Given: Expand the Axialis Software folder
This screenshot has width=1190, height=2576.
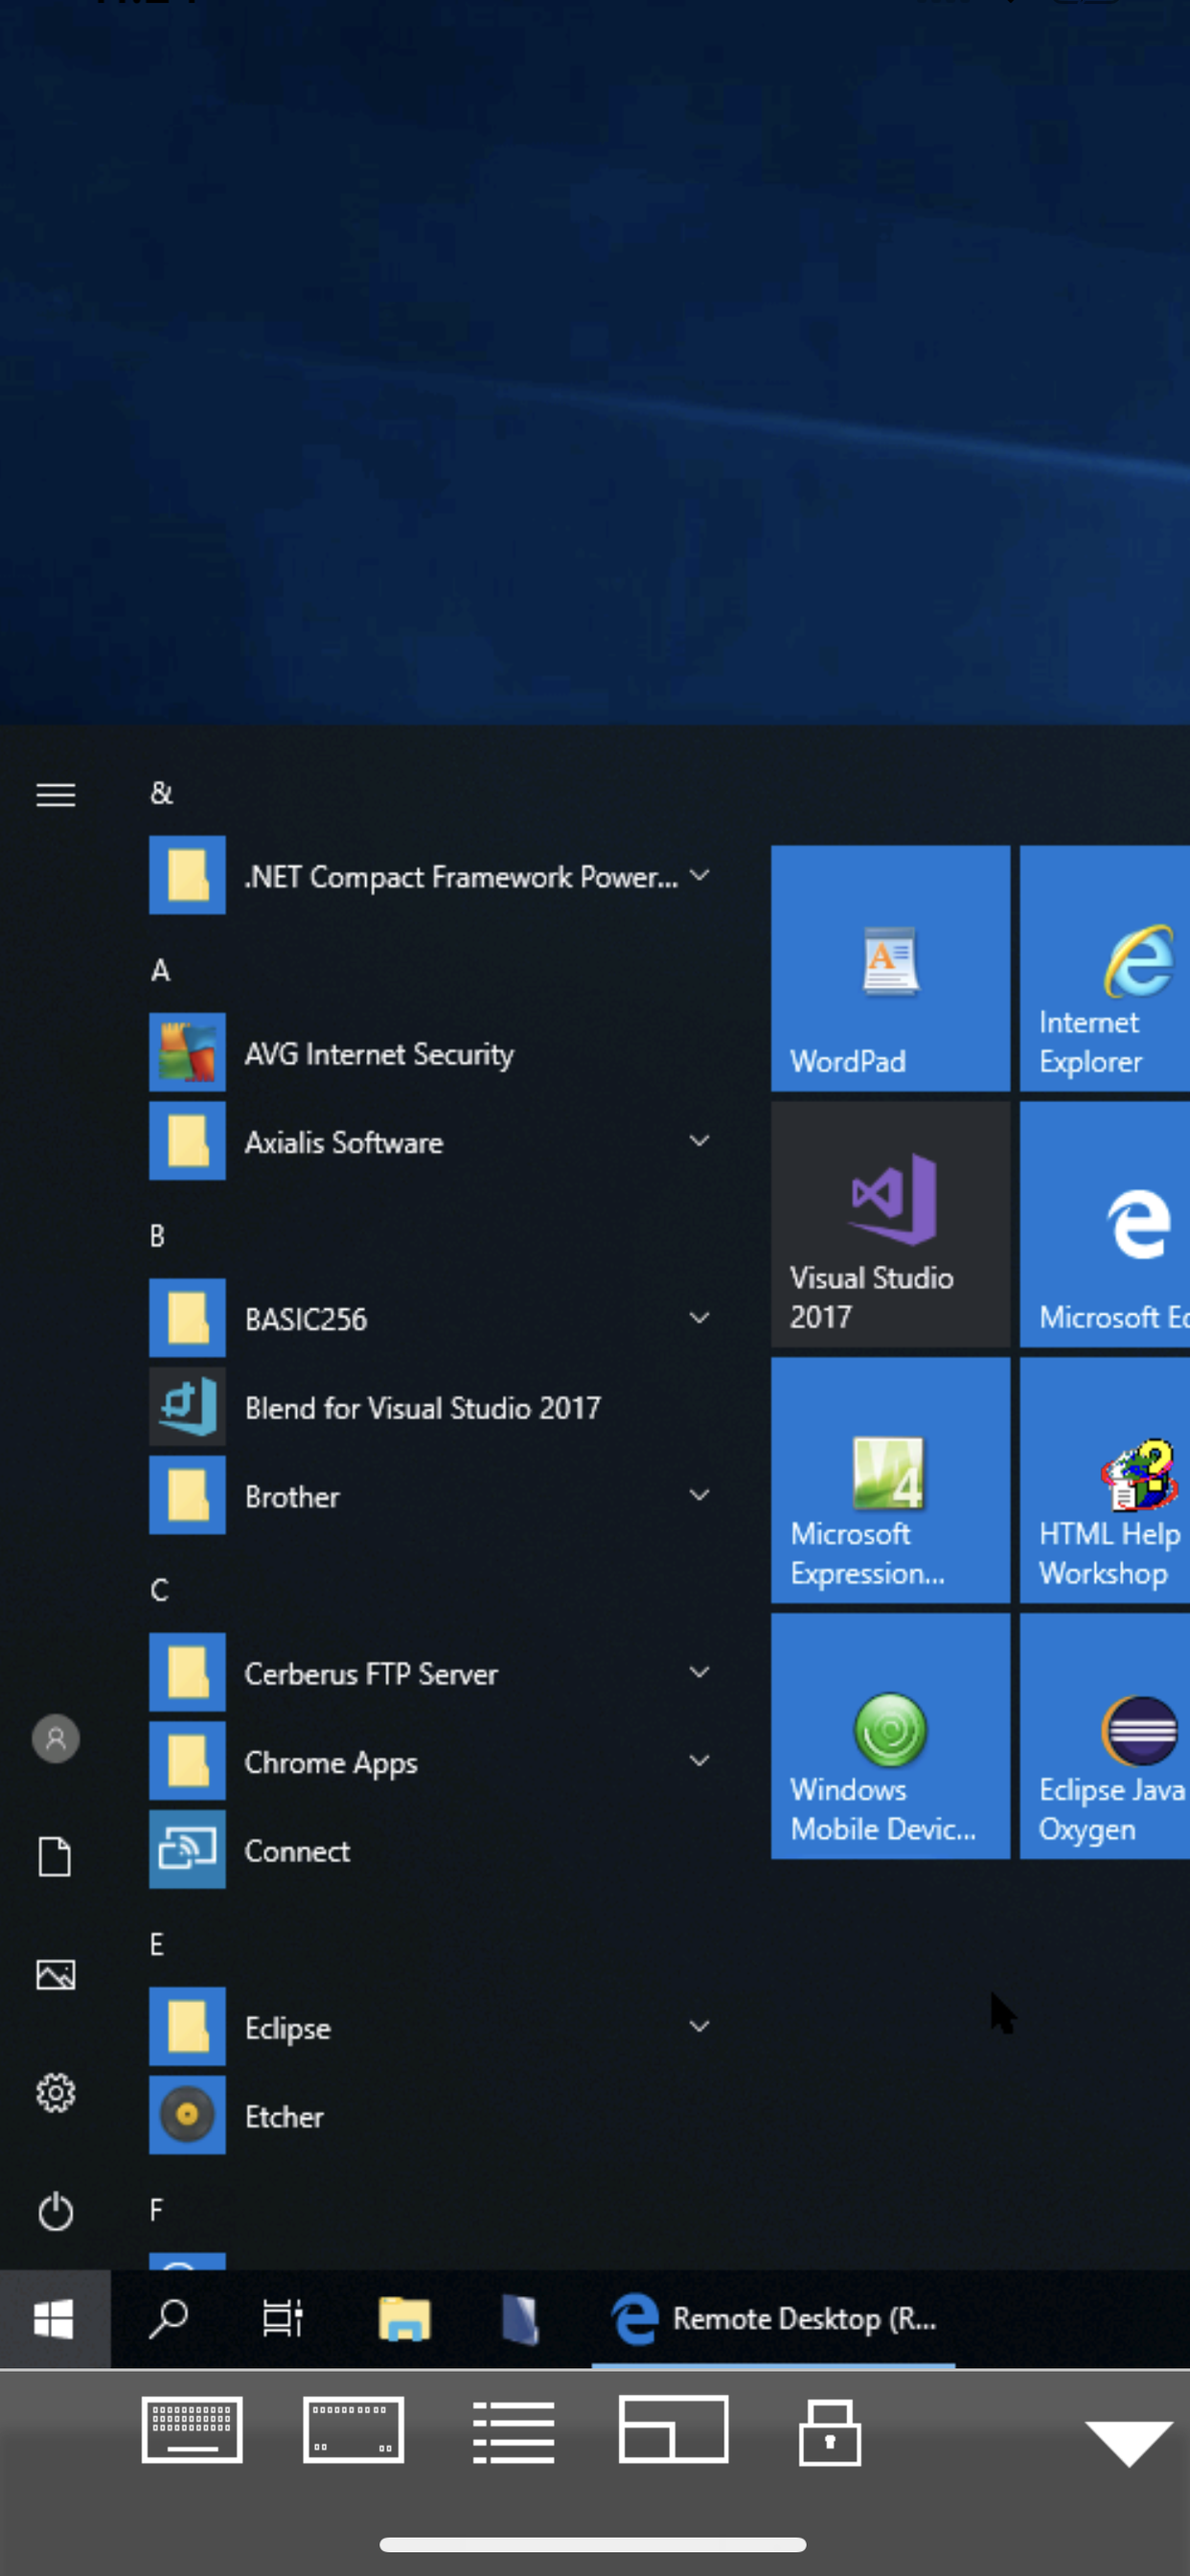Looking at the screenshot, I should coord(699,1141).
